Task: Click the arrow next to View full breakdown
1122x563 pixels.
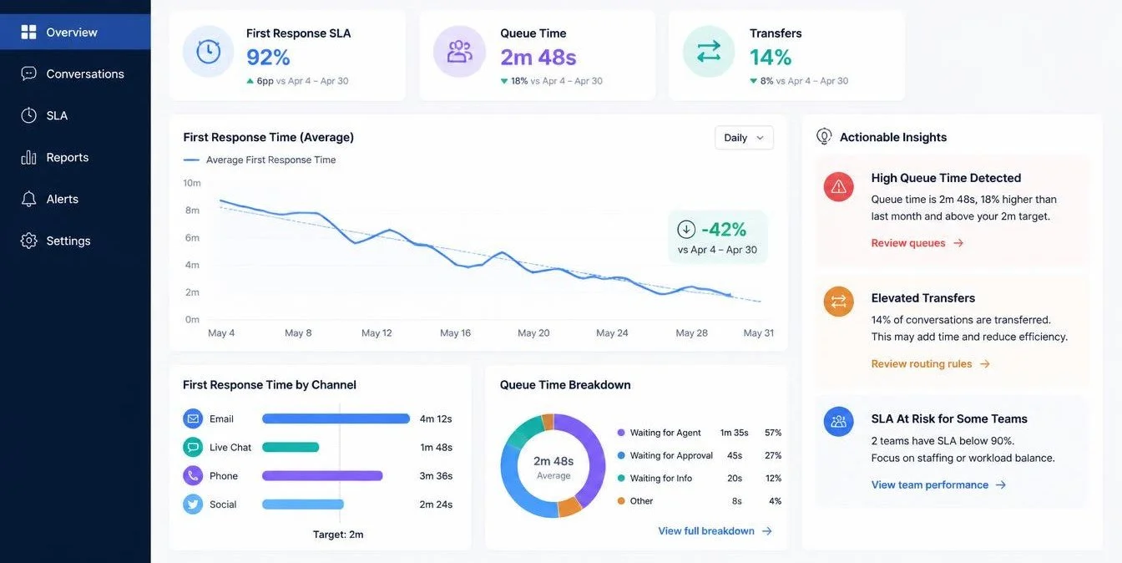Action: tap(766, 531)
